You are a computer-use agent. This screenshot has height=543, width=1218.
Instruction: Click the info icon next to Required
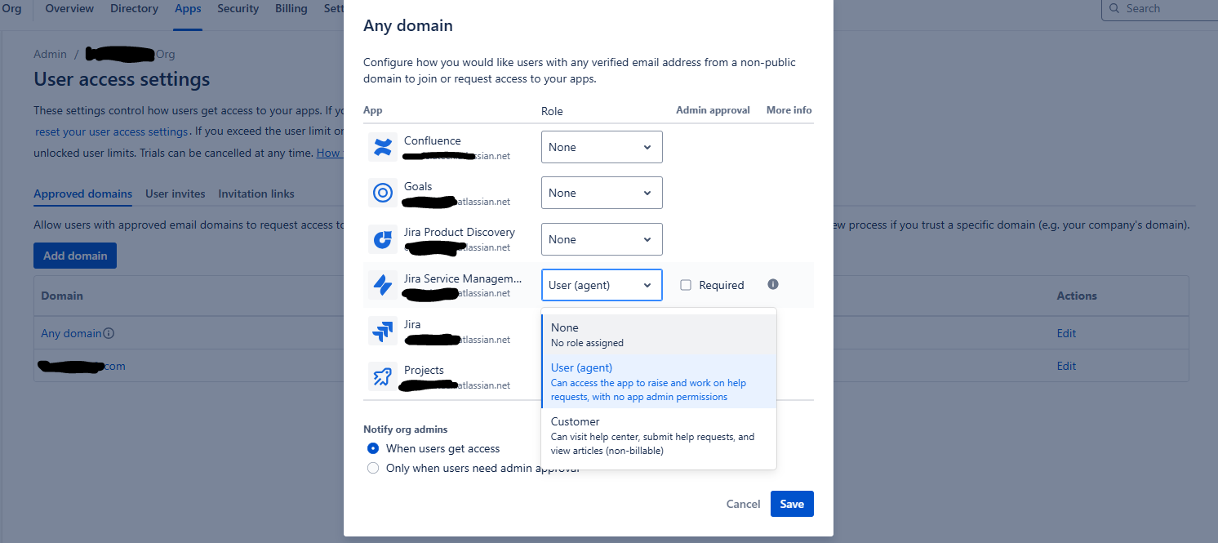click(x=772, y=284)
